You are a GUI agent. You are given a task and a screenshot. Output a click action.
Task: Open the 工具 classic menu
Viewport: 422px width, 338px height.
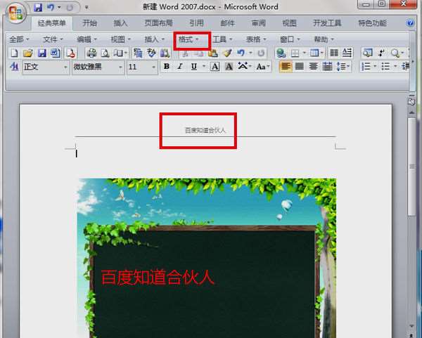[x=222, y=39]
